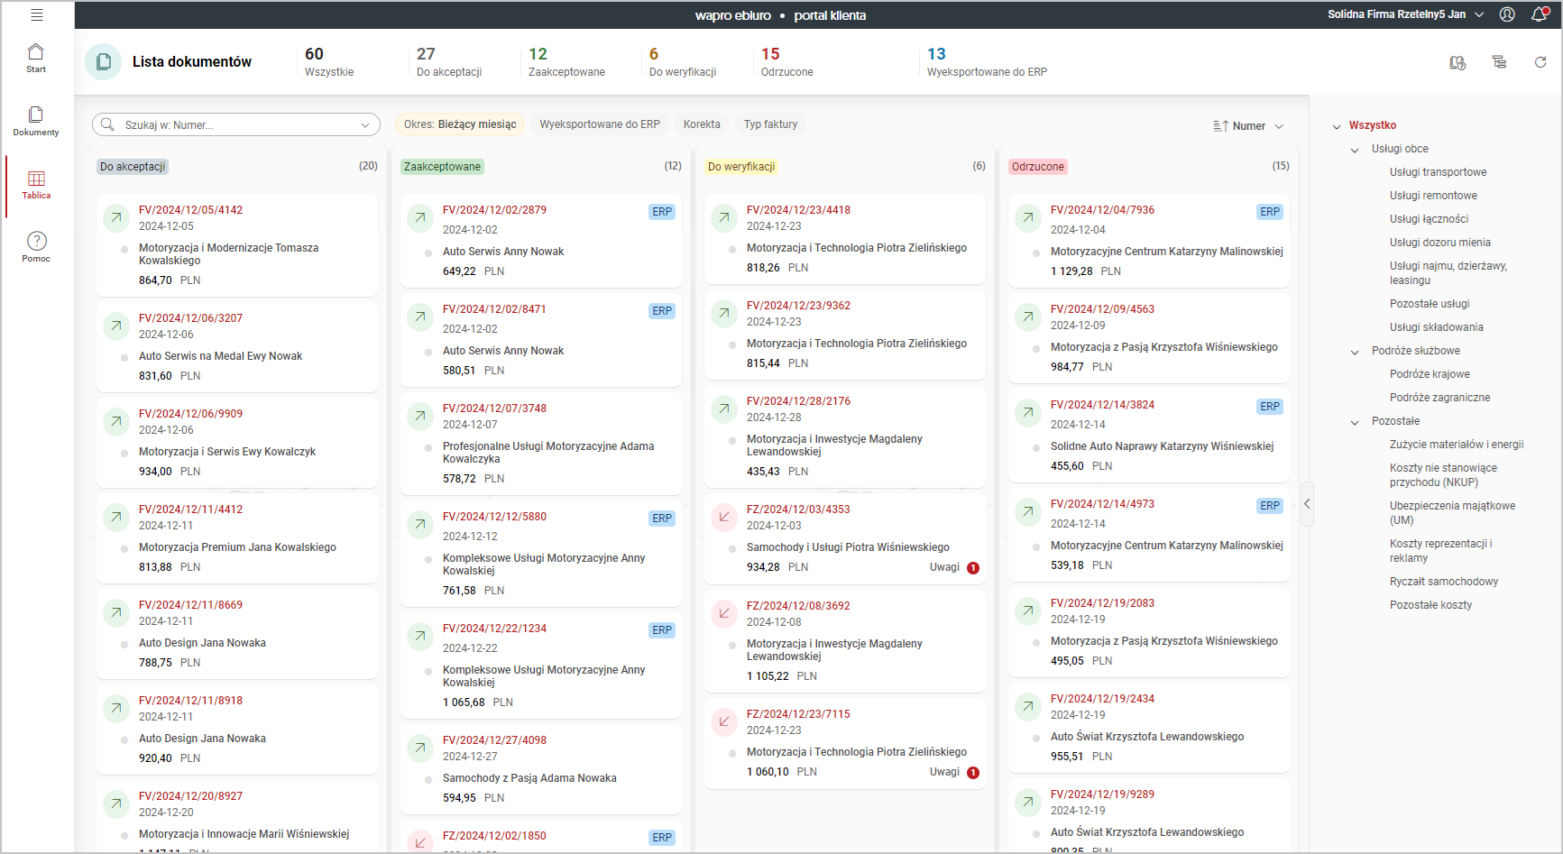
Task: Collapse the Pozostałe tree node
Action: coord(1355,422)
